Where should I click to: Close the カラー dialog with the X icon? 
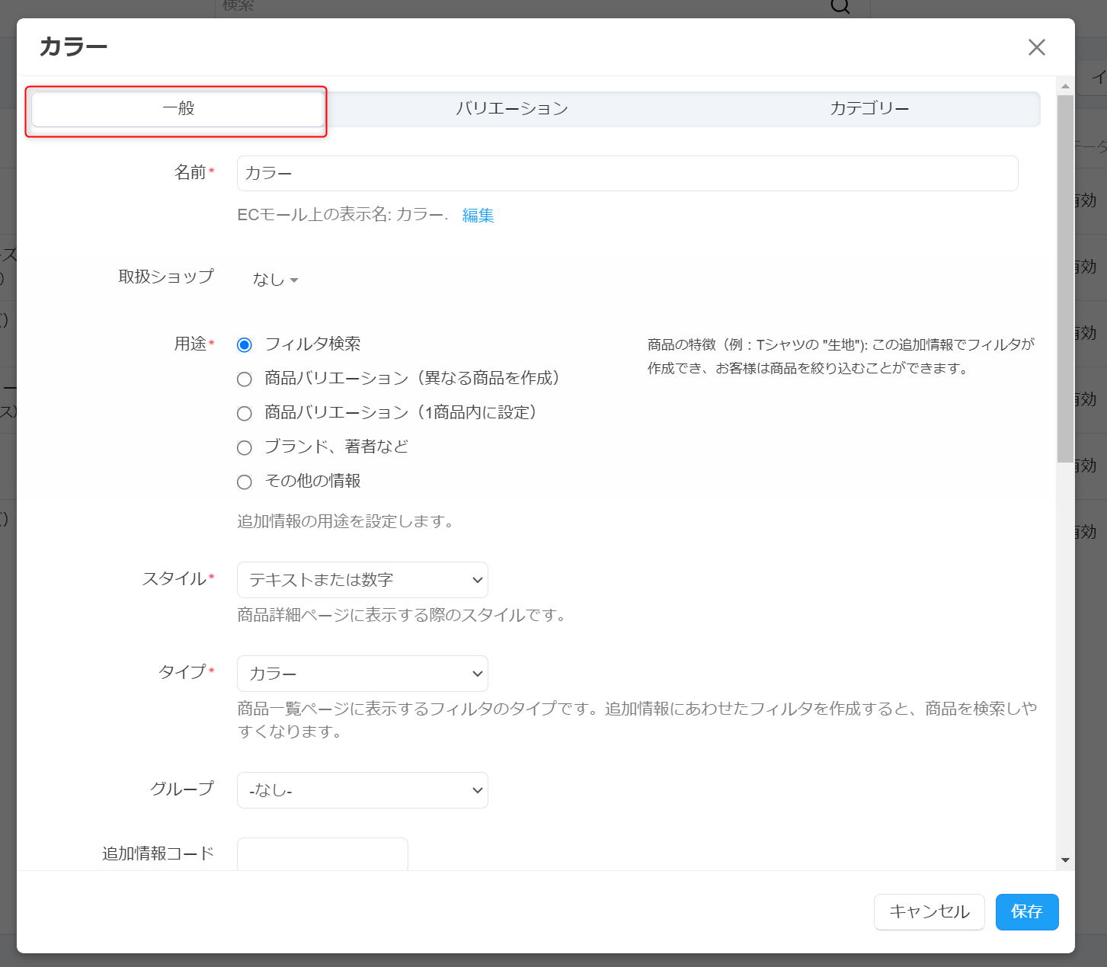point(1036,47)
